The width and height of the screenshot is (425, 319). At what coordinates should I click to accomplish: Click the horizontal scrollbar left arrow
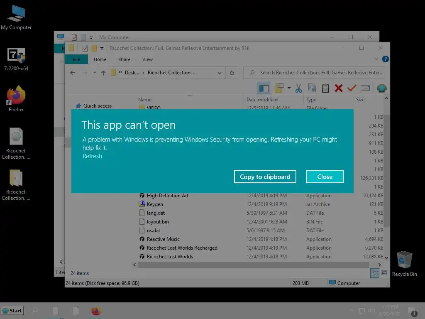(x=134, y=265)
